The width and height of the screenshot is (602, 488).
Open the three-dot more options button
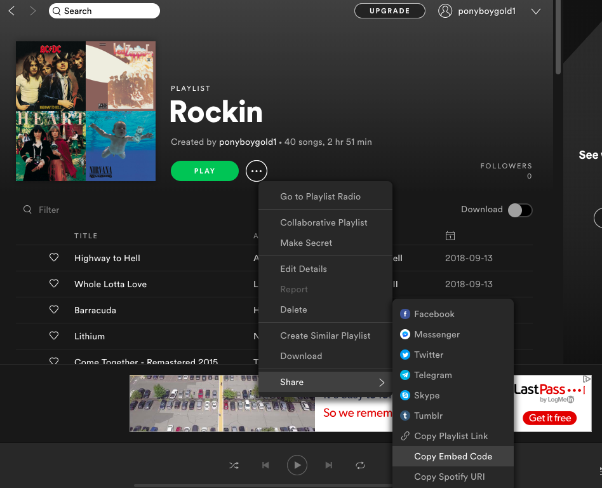pyautogui.click(x=257, y=171)
